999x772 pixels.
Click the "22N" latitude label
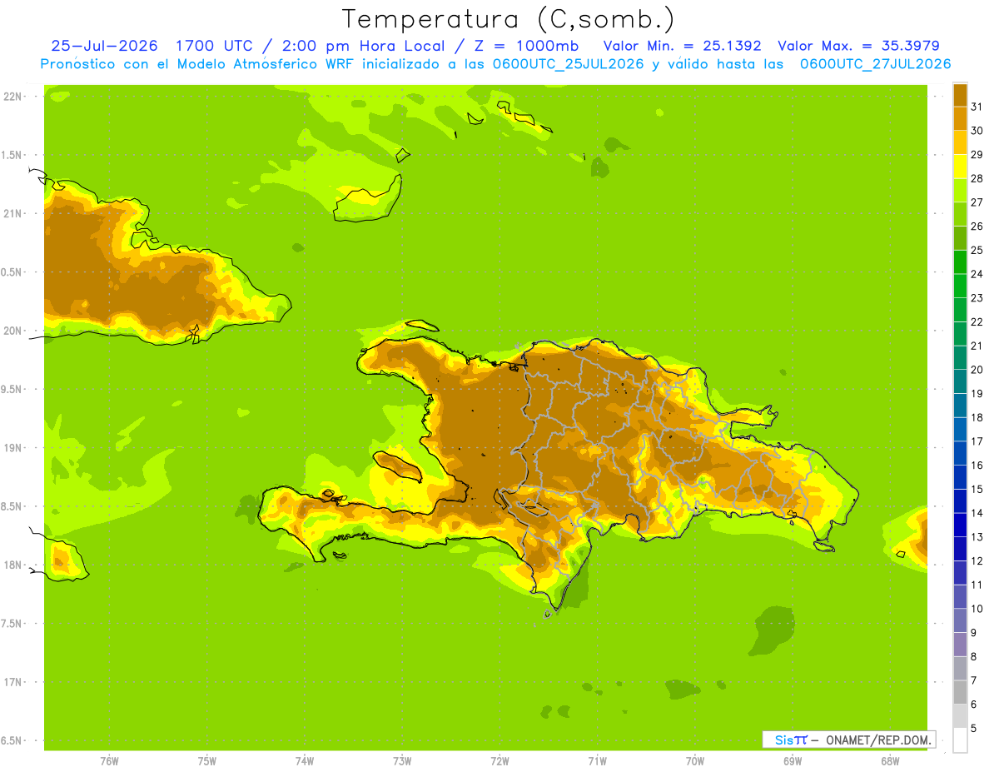point(12,97)
